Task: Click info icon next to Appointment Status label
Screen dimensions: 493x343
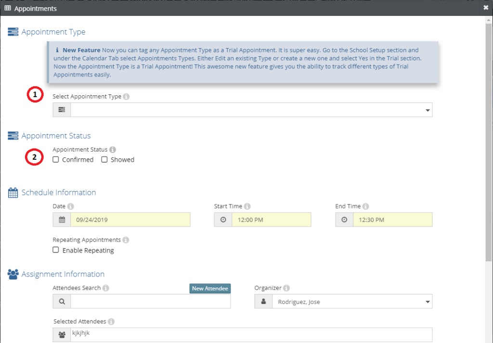Action: (113, 150)
